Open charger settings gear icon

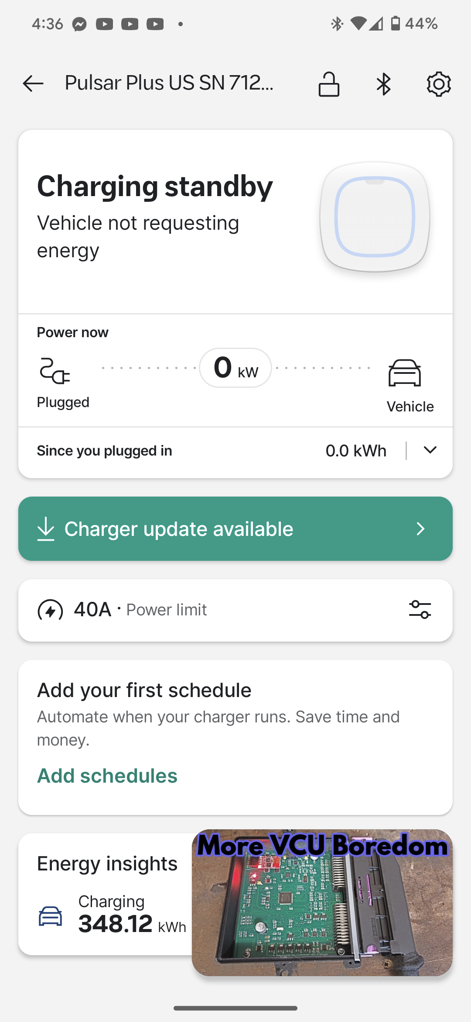[438, 84]
